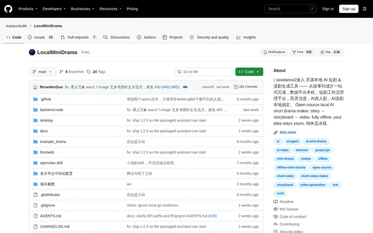Click the LocalMiniDrama repository avatar icon
The image size is (373, 233).
click(x=32, y=52)
